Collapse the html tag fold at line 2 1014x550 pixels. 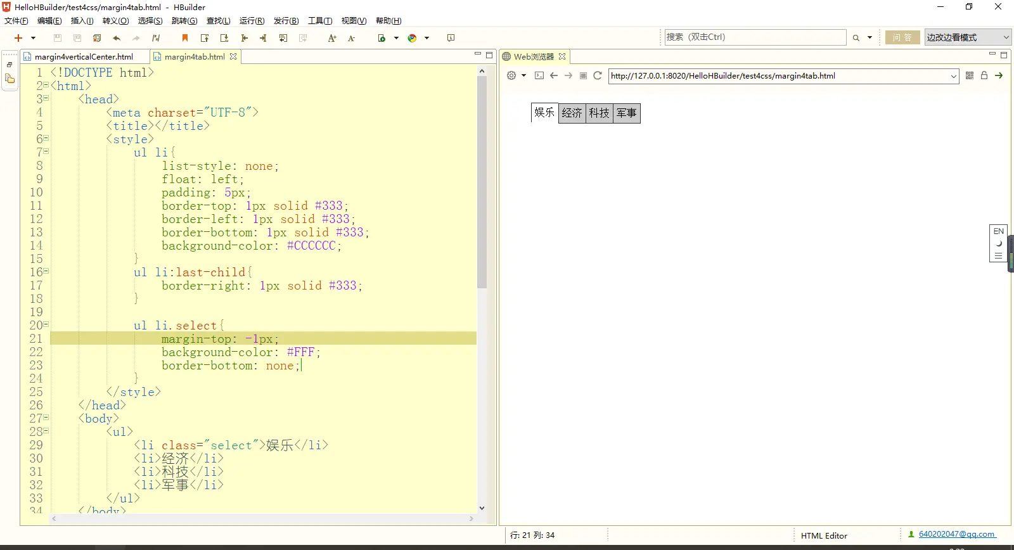[46, 85]
